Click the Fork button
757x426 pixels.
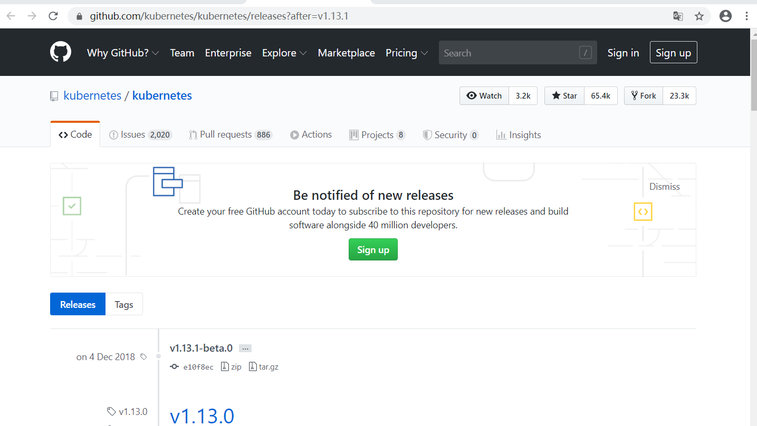644,95
